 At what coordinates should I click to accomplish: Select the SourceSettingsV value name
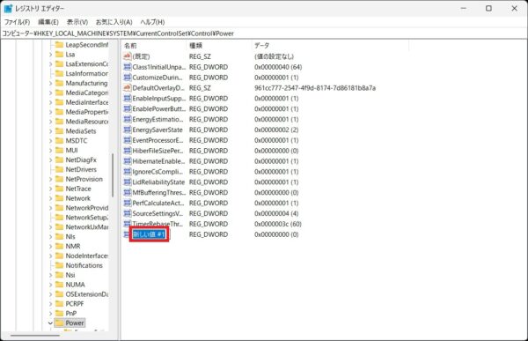pos(158,213)
